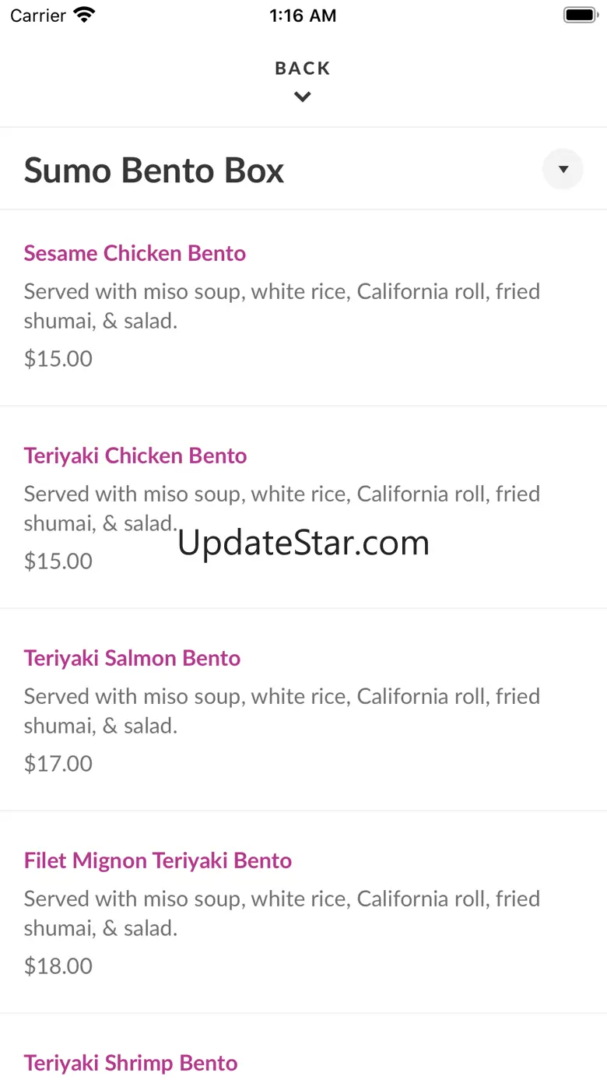Screen dimensions: 607x1080
Task: Click the Wi-Fi icon in status bar
Action: [84, 15]
